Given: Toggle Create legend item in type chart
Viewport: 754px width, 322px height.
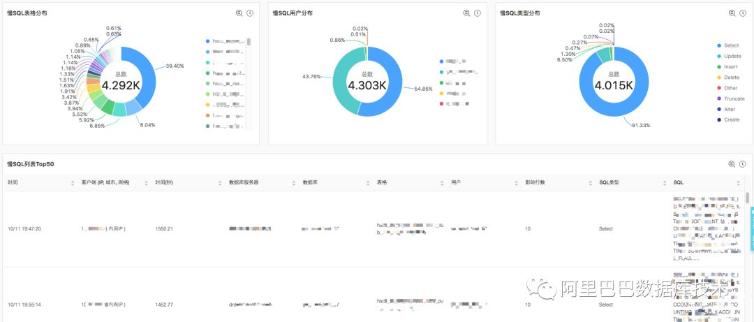Looking at the screenshot, I should [x=728, y=120].
